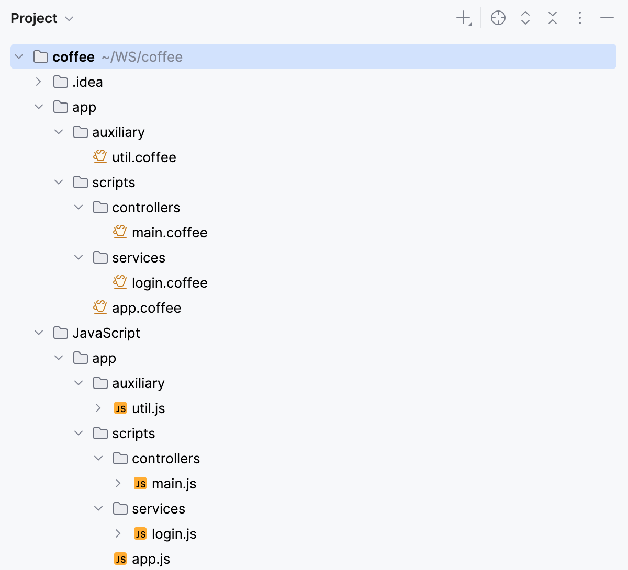The width and height of the screenshot is (628, 570).
Task: Click the Collapse All icon in toolbar
Action: [553, 18]
